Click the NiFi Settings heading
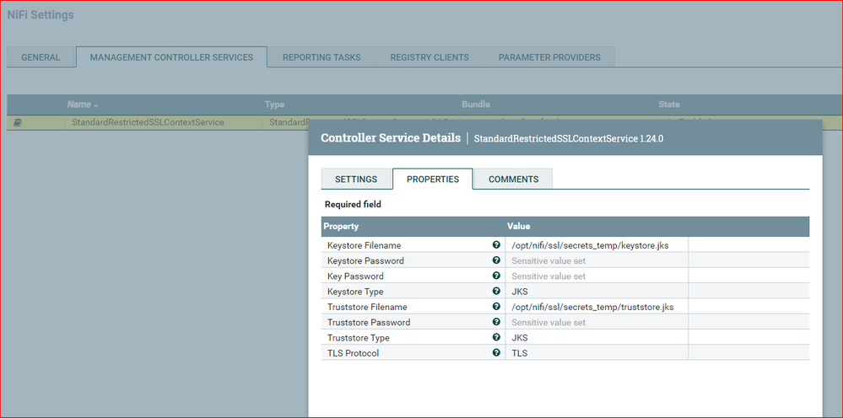Image resolution: width=843 pixels, height=418 pixels. pyautogui.click(x=41, y=15)
